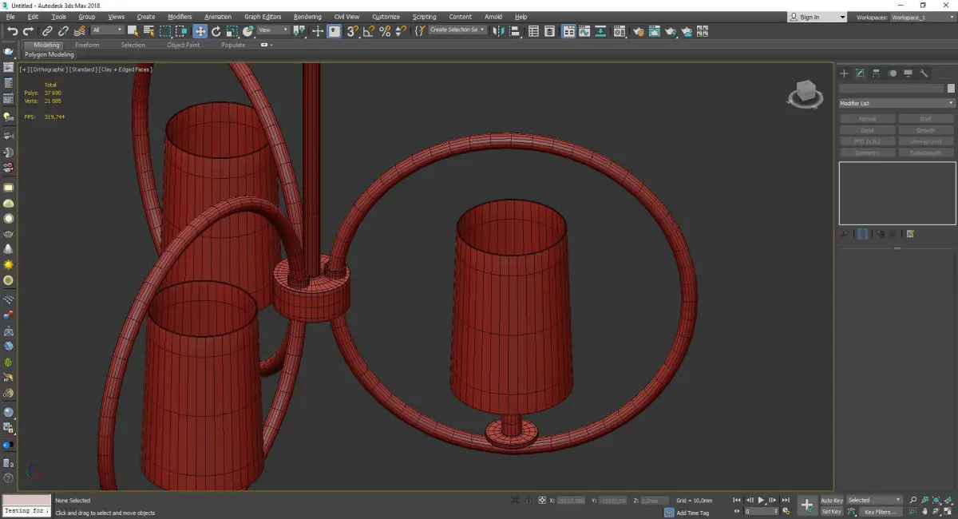The width and height of the screenshot is (958, 519).
Task: Go to the animation end frame
Action: tap(786, 501)
